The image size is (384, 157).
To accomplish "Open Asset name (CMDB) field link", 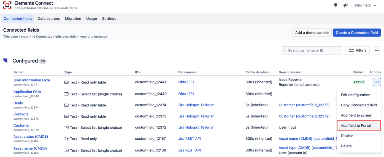I will pyautogui.click(x=30, y=148).
